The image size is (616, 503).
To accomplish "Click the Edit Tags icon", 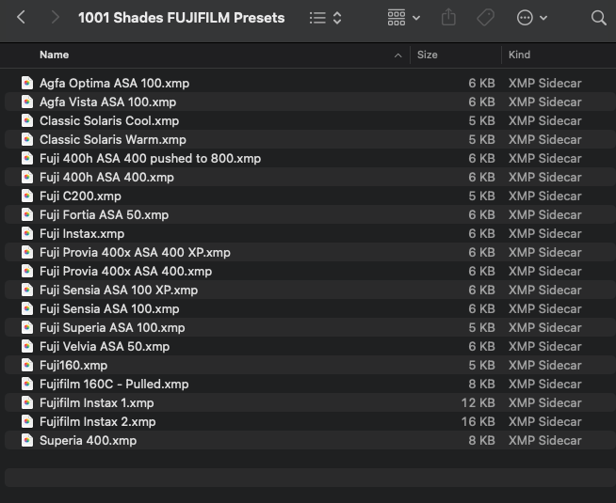I will tap(486, 18).
